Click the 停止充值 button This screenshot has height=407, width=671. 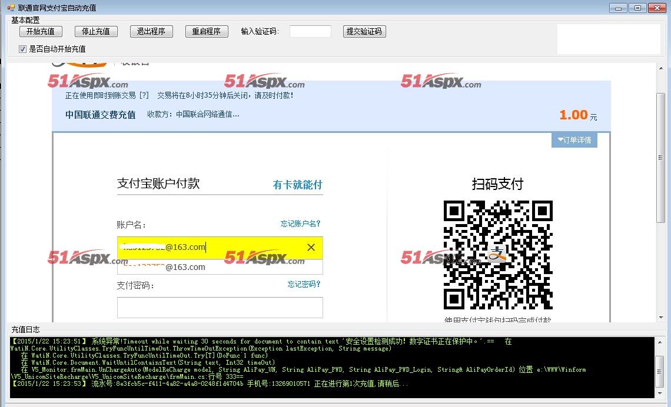[x=96, y=31]
